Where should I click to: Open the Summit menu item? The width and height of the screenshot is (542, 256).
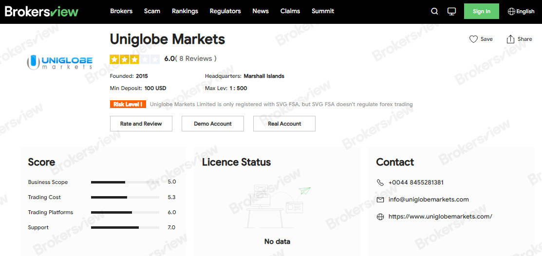[x=323, y=11]
